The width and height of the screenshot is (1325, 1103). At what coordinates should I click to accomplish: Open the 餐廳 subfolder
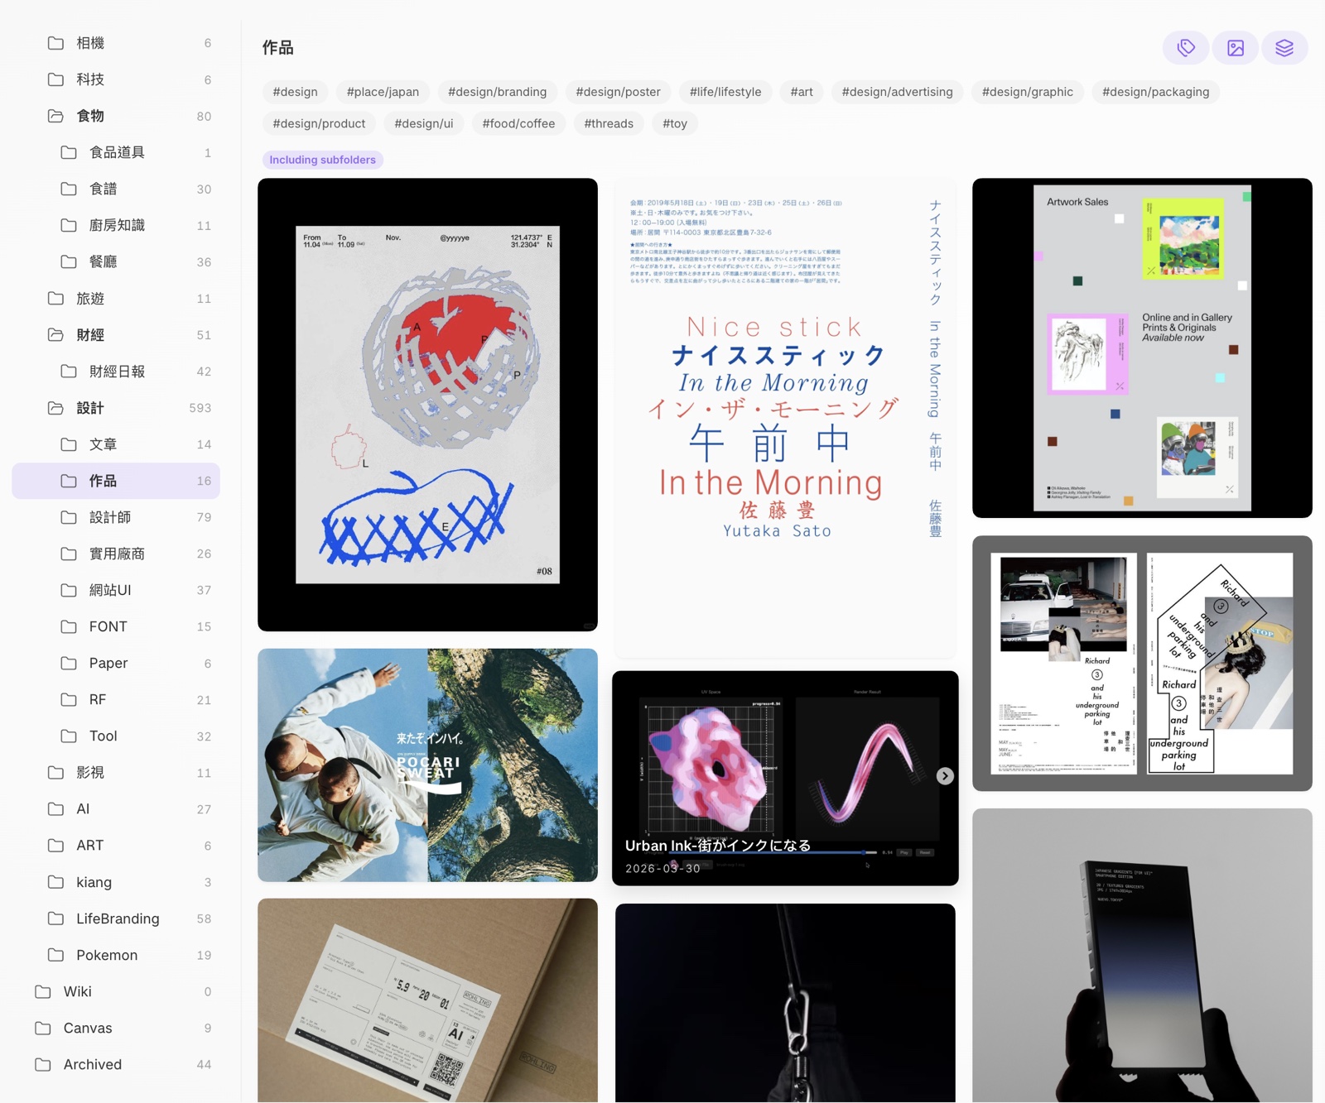(116, 261)
